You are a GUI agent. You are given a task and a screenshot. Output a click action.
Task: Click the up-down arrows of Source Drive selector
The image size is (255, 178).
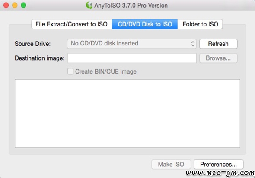pos(193,44)
